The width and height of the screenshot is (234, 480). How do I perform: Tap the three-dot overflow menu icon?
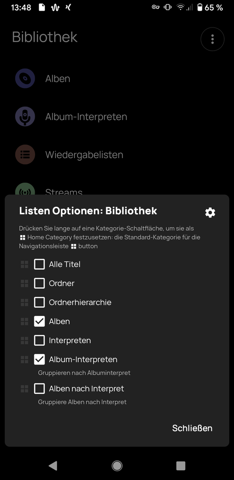(x=213, y=39)
